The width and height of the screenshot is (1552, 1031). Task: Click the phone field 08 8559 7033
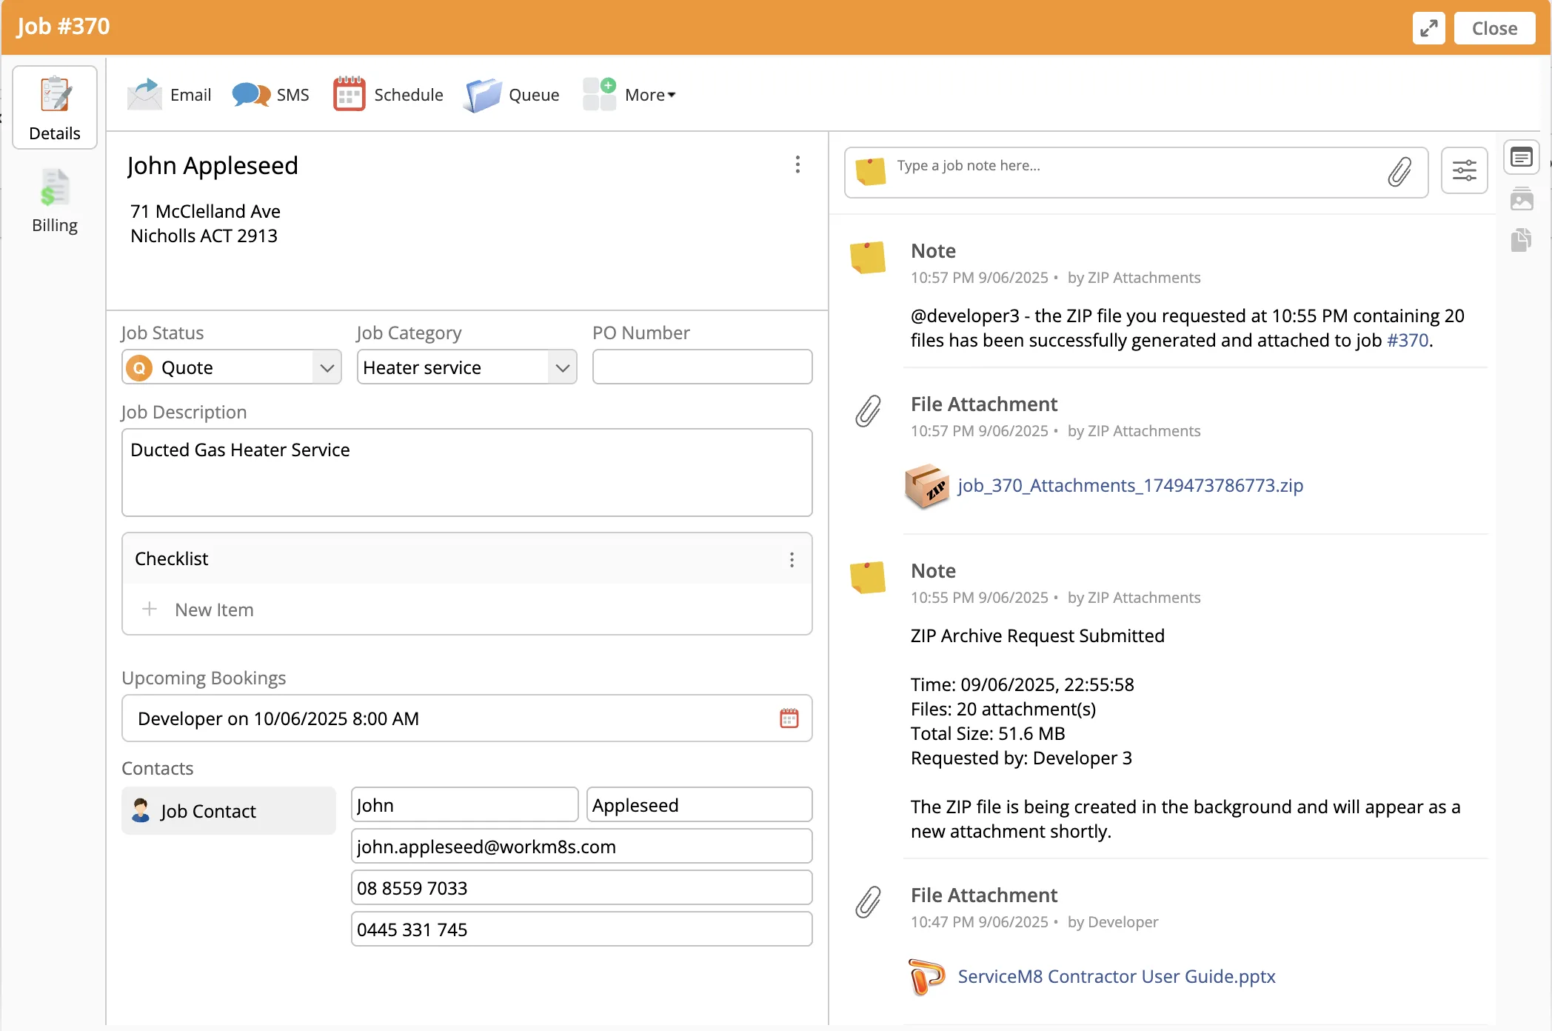(x=581, y=888)
